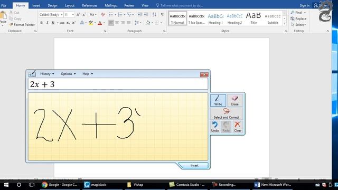This screenshot has width=338, height=190.
Task: Open Select dropdown in Editing group
Action: click(x=298, y=25)
